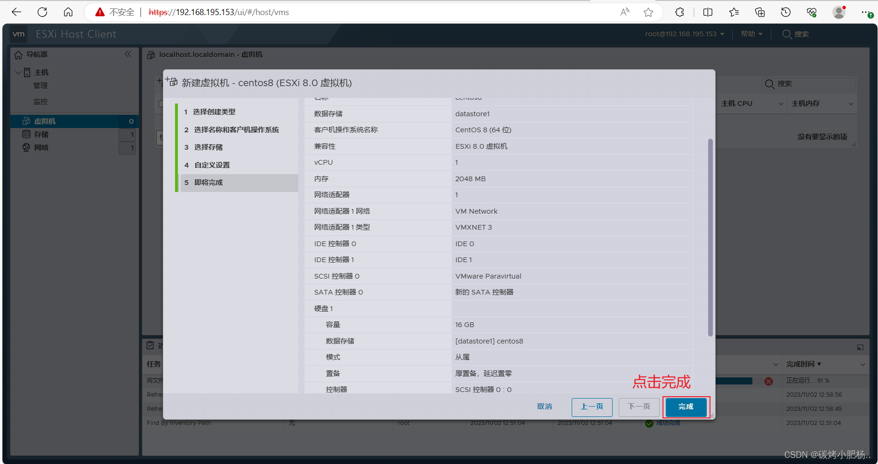Open browser profile avatar
The width and height of the screenshot is (878, 464).
839,12
